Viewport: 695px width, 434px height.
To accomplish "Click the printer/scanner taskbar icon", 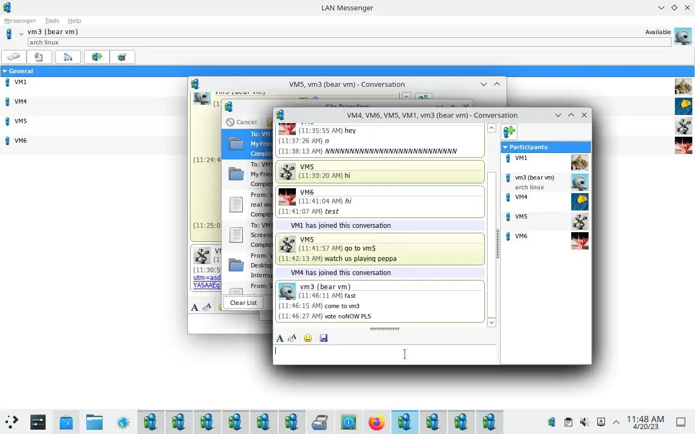I will (320, 422).
